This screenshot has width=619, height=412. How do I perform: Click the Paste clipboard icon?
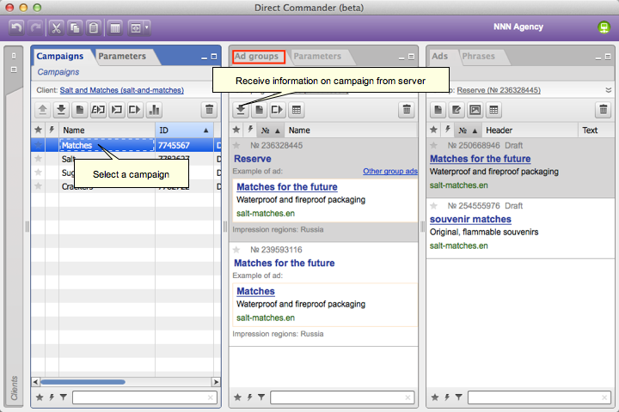click(94, 27)
